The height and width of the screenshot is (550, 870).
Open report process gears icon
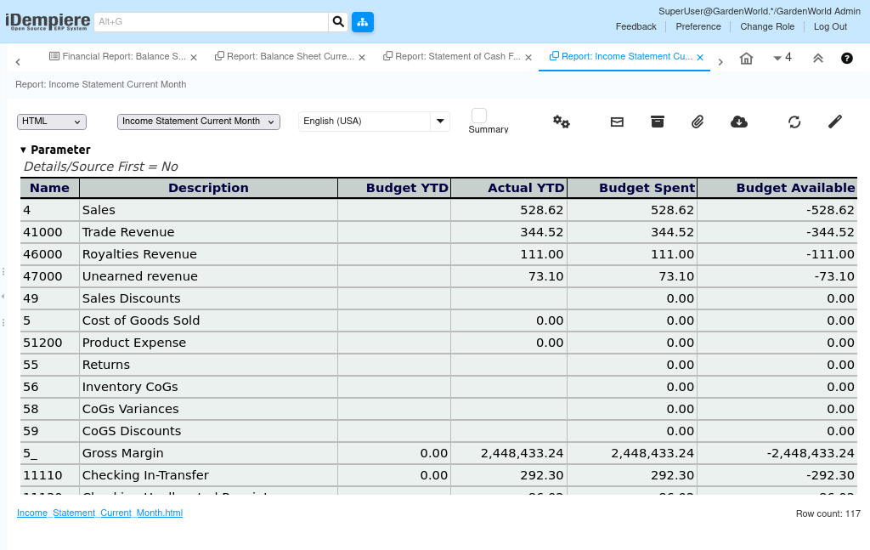561,122
